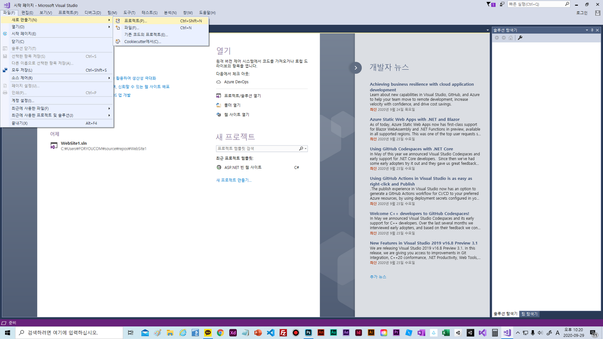
Task: Open the 도구(T) menu
Action: pos(129,13)
